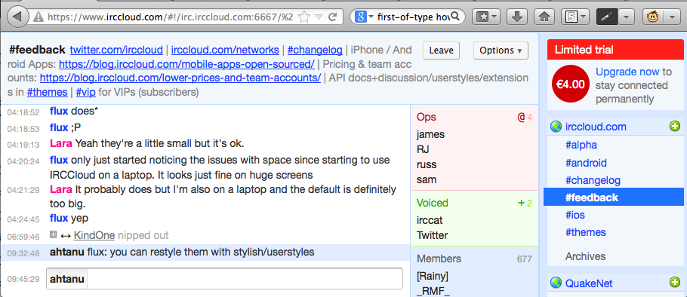Open the lower-prices-and-team-accounts blog link

[x=180, y=78]
